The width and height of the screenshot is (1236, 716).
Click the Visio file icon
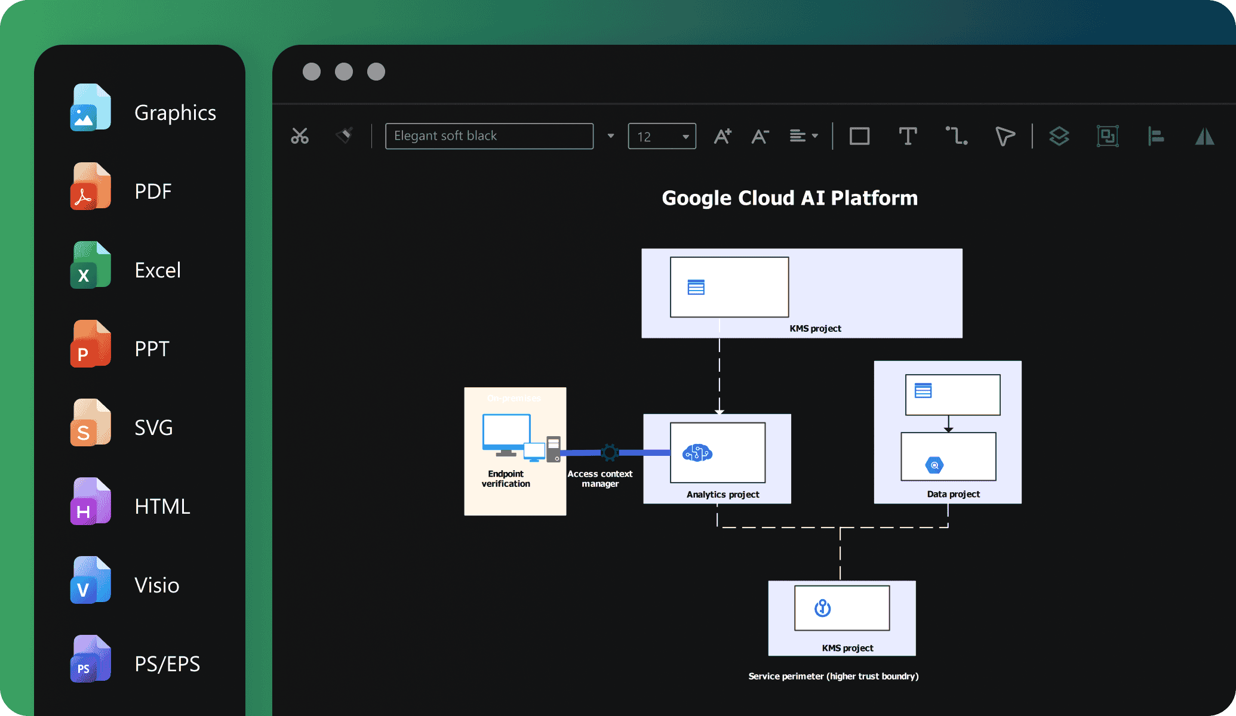click(x=90, y=580)
